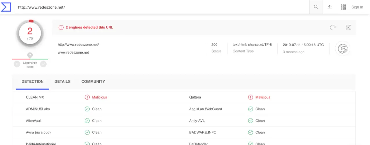The width and height of the screenshot is (370, 145).
Task: Open the apps grid menu icon
Action: (343, 7)
